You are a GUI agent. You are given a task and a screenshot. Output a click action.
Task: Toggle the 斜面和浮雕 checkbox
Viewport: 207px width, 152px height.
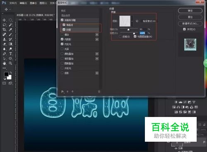click(x=62, y=20)
